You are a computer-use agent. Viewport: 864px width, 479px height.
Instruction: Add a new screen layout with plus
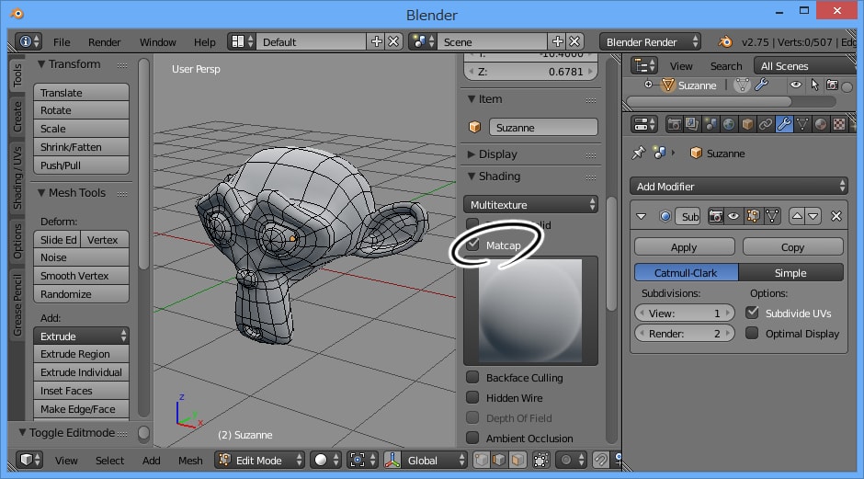point(376,42)
